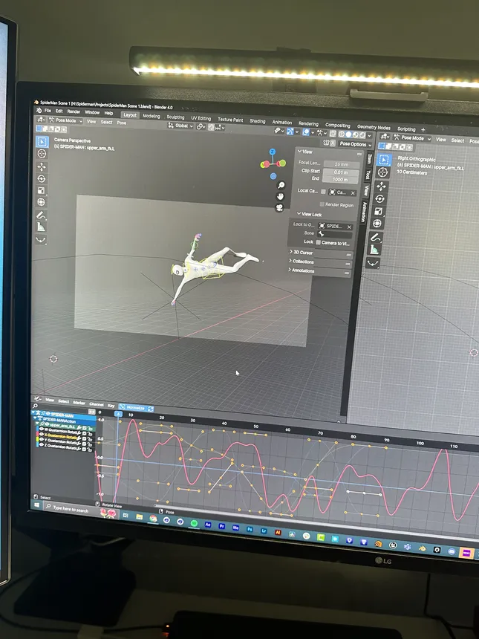Open the Global transform orientation dropdown
This screenshot has height=639, width=479.
(x=181, y=126)
